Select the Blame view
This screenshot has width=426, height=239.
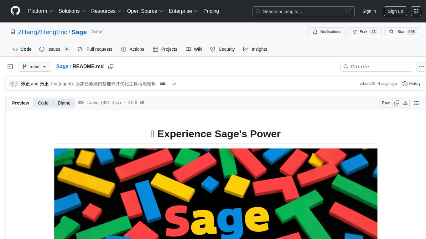[64, 103]
